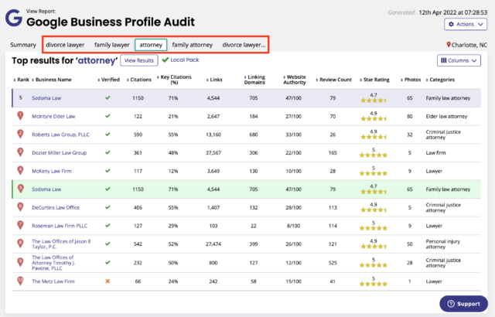Click the G logo icon
Image resolution: width=495 pixels, height=317 pixels.
click(13, 17)
